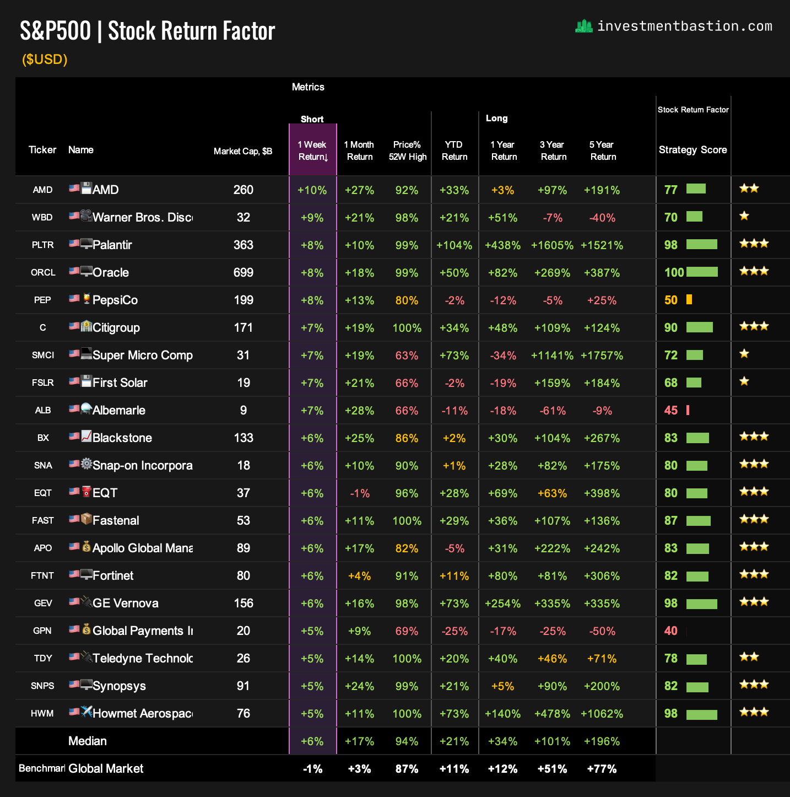This screenshot has height=797, width=790.
Task: Click the disk icon next to AMD
Action: 86,189
